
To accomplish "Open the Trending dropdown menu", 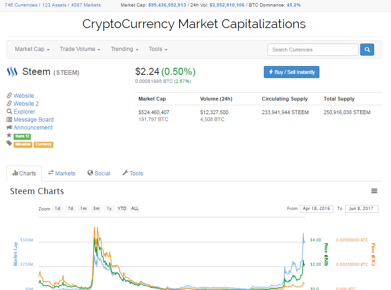I will [124, 49].
